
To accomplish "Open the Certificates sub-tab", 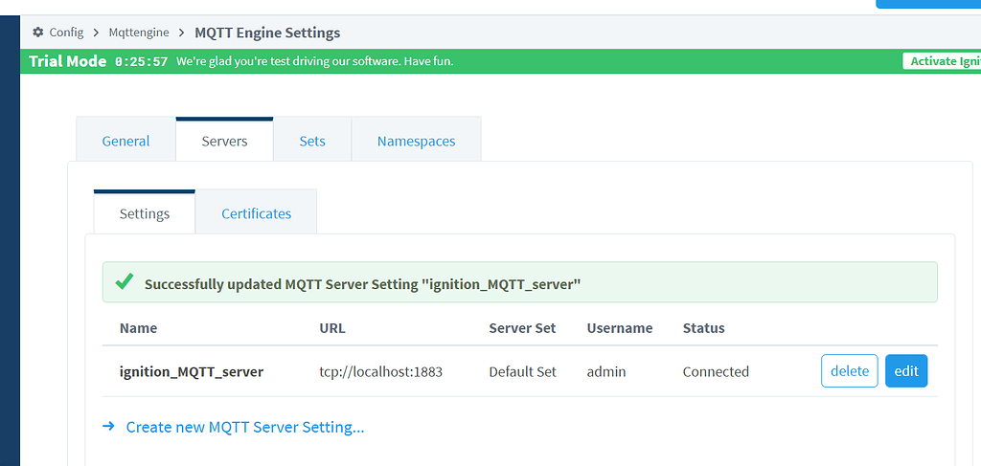I will [256, 213].
